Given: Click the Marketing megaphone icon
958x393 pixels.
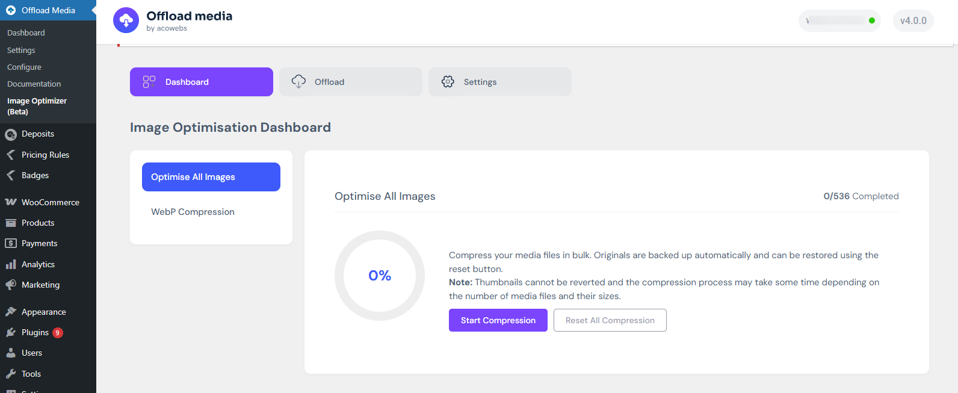Looking at the screenshot, I should point(11,285).
